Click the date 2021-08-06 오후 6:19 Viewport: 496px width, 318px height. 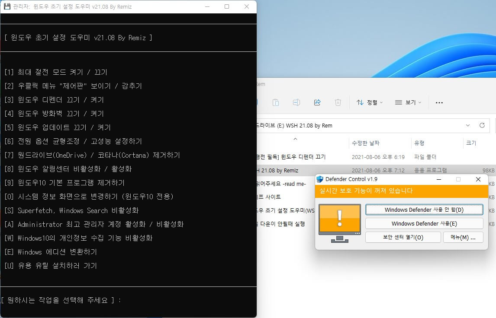tap(378, 157)
